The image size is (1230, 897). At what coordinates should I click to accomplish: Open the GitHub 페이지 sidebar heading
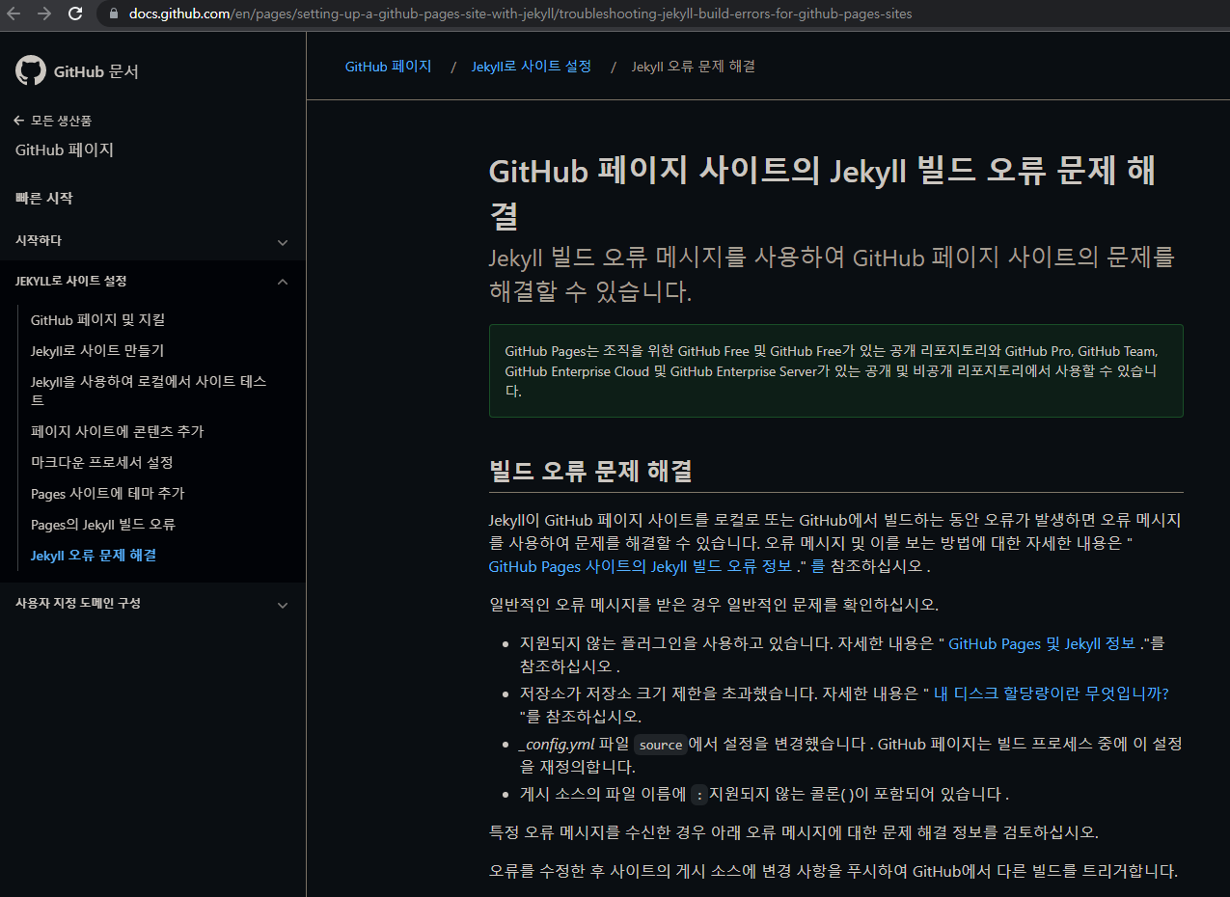[x=65, y=150]
